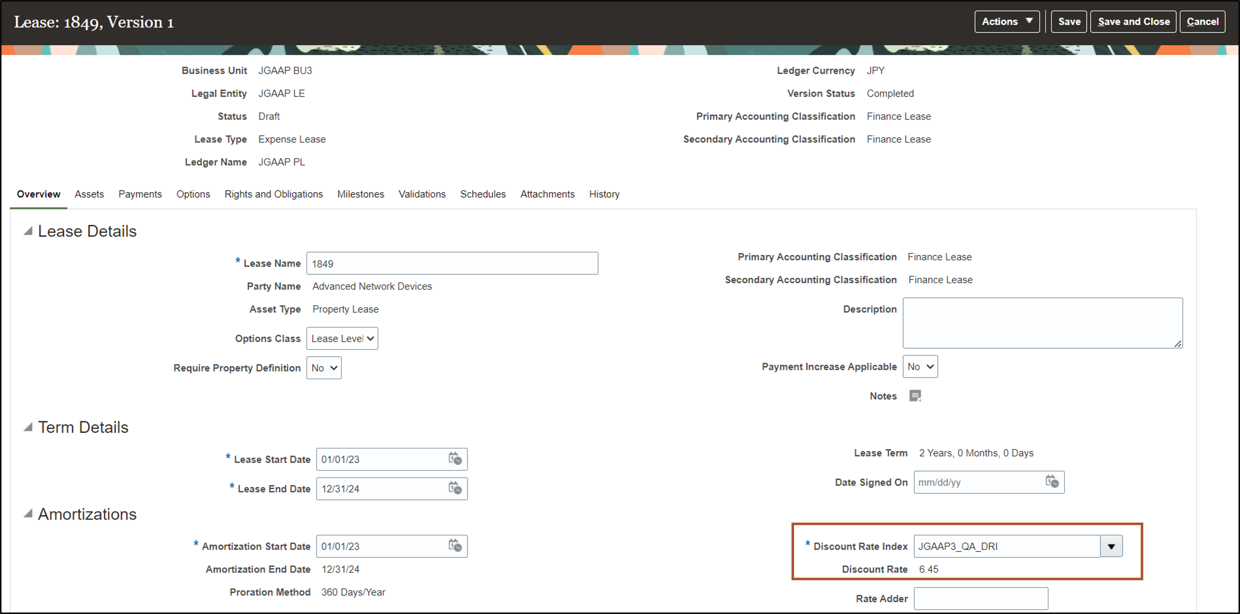
Task: Switch to the Assets tab
Action: pos(89,194)
